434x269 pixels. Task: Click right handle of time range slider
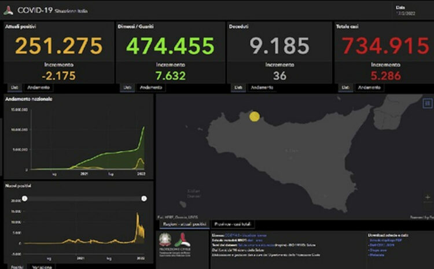coord(144,198)
